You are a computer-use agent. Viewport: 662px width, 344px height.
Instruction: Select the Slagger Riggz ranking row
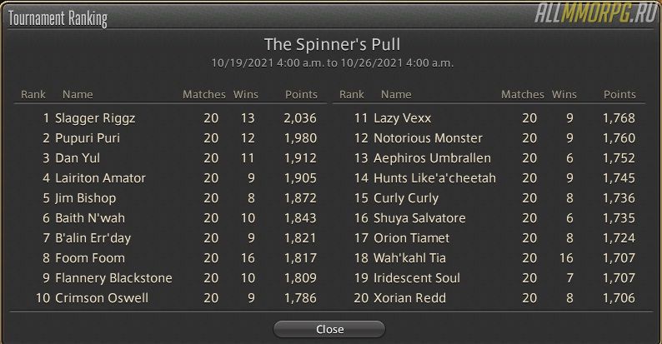pyautogui.click(x=171, y=118)
